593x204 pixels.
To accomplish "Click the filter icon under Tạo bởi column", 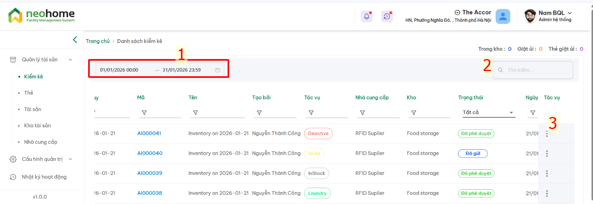I will point(259,113).
